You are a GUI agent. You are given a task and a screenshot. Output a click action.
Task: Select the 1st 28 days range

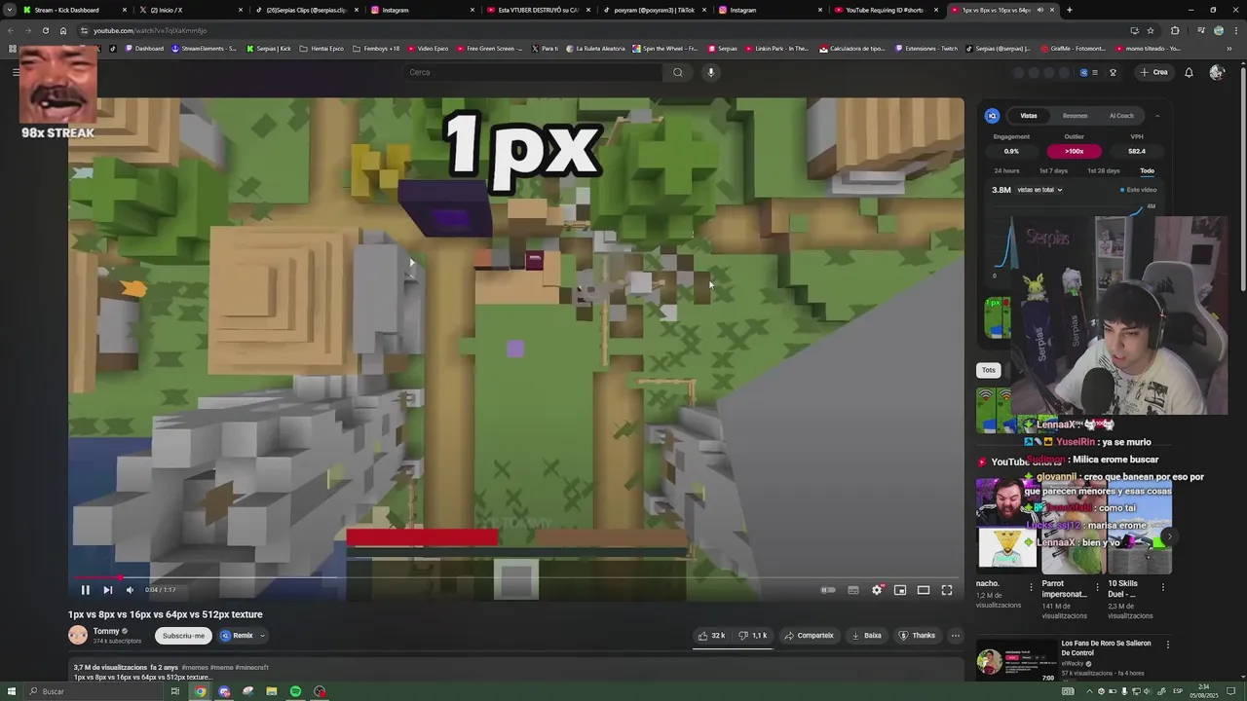click(1104, 170)
